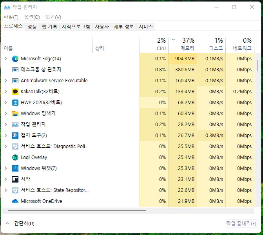Minimize the Task Manager window

tap(216, 7)
